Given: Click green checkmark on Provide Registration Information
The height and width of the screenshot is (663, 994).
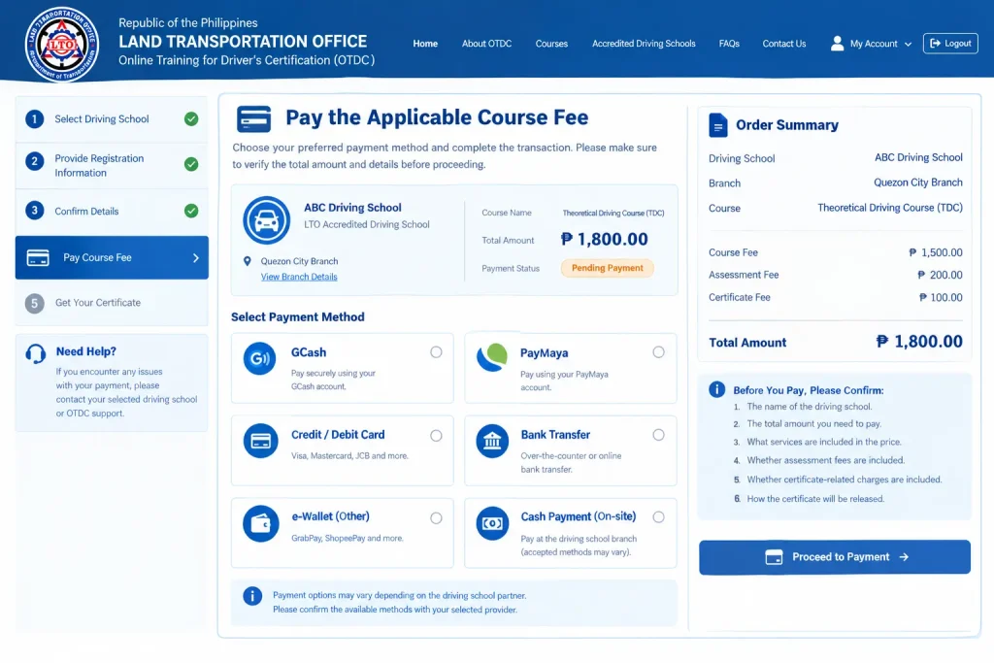Looking at the screenshot, I should [x=191, y=164].
